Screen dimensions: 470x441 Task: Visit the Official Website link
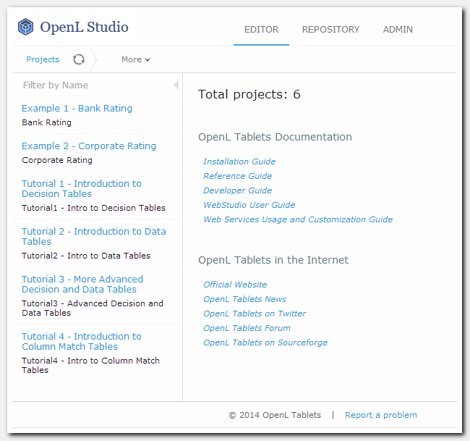(235, 285)
